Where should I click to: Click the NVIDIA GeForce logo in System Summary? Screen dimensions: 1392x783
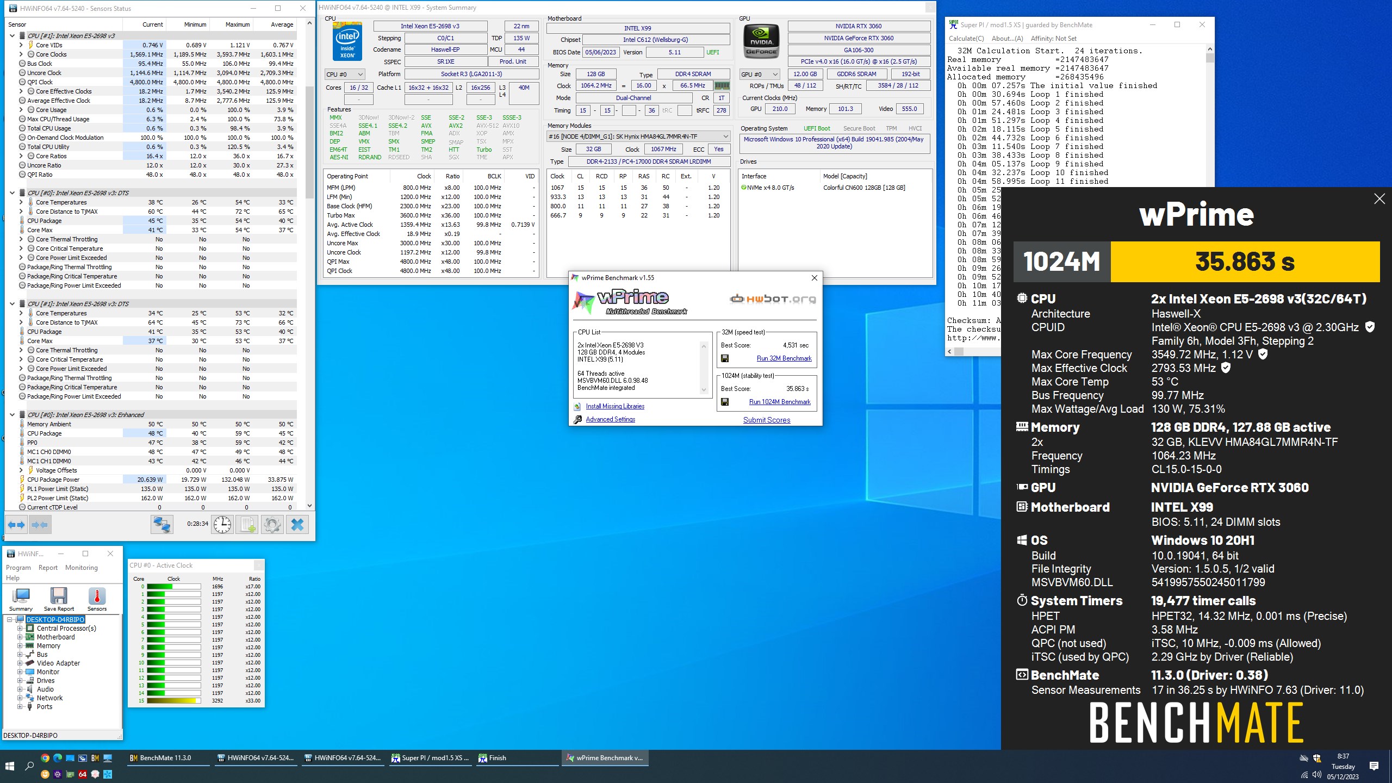pyautogui.click(x=761, y=41)
